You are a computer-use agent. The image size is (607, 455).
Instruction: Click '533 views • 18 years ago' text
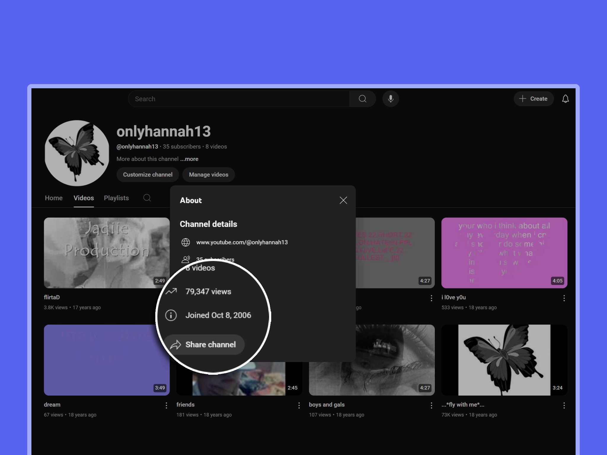[469, 307]
